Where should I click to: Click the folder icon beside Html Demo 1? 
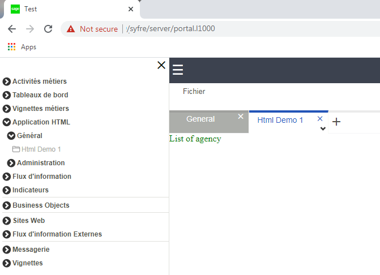coord(16,149)
